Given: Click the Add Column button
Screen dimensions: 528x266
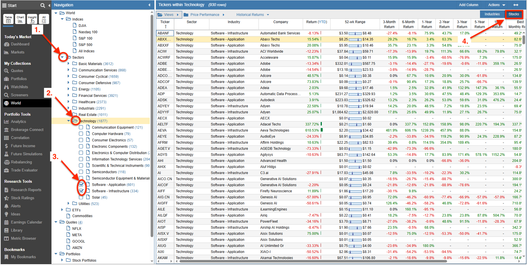Looking at the screenshot, I should (468, 5).
